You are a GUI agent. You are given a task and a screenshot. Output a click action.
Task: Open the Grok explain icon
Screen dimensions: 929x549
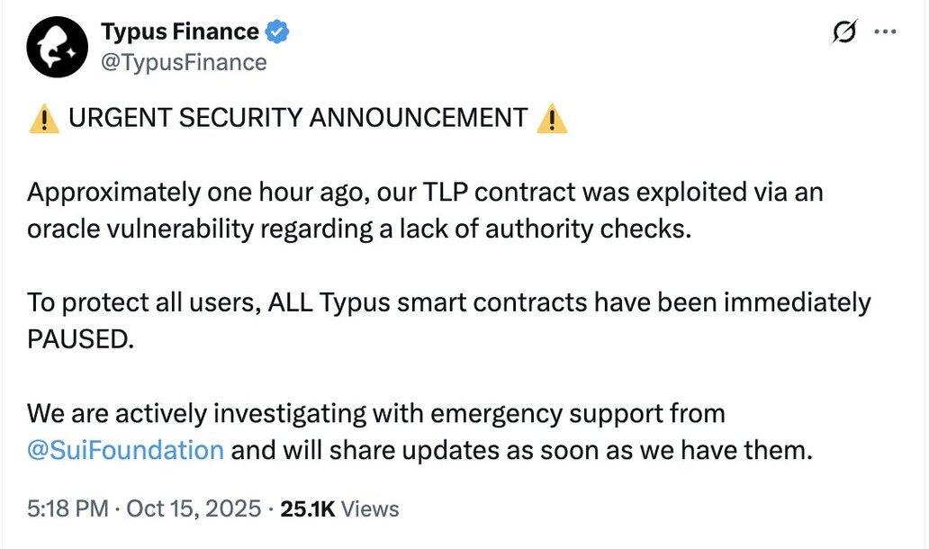(x=844, y=32)
